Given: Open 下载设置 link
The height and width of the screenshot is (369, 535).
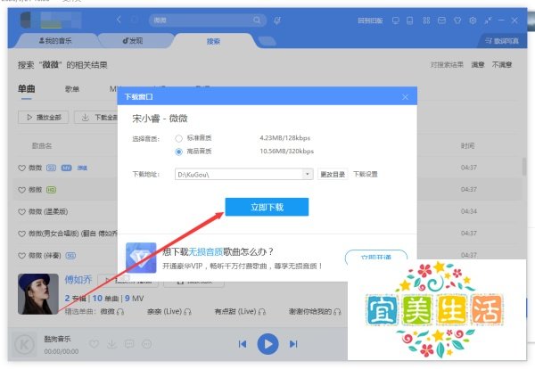Looking at the screenshot, I should pyautogui.click(x=366, y=175).
